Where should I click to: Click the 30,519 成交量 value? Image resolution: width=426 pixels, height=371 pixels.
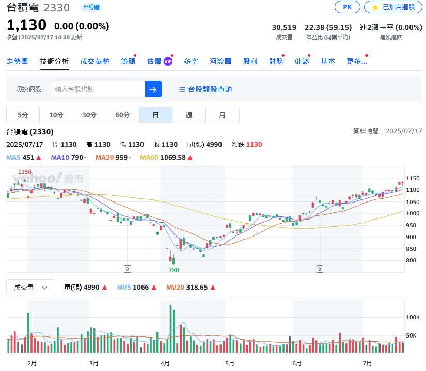coord(284,27)
